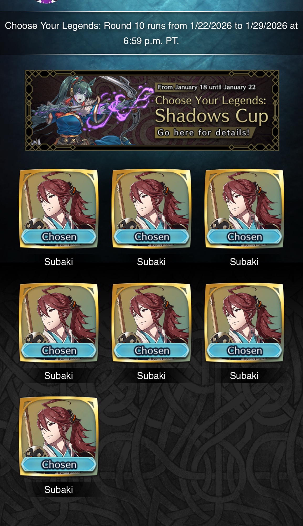Select the second Subaki portrait in top row
Image resolution: width=303 pixels, height=526 pixels.
(151, 209)
